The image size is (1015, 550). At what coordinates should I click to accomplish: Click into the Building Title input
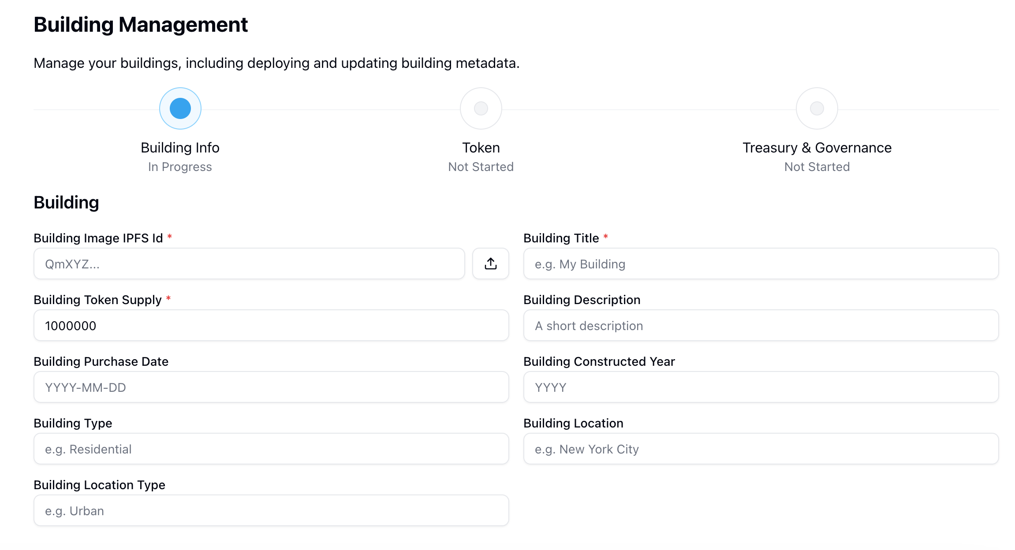pyautogui.click(x=761, y=264)
